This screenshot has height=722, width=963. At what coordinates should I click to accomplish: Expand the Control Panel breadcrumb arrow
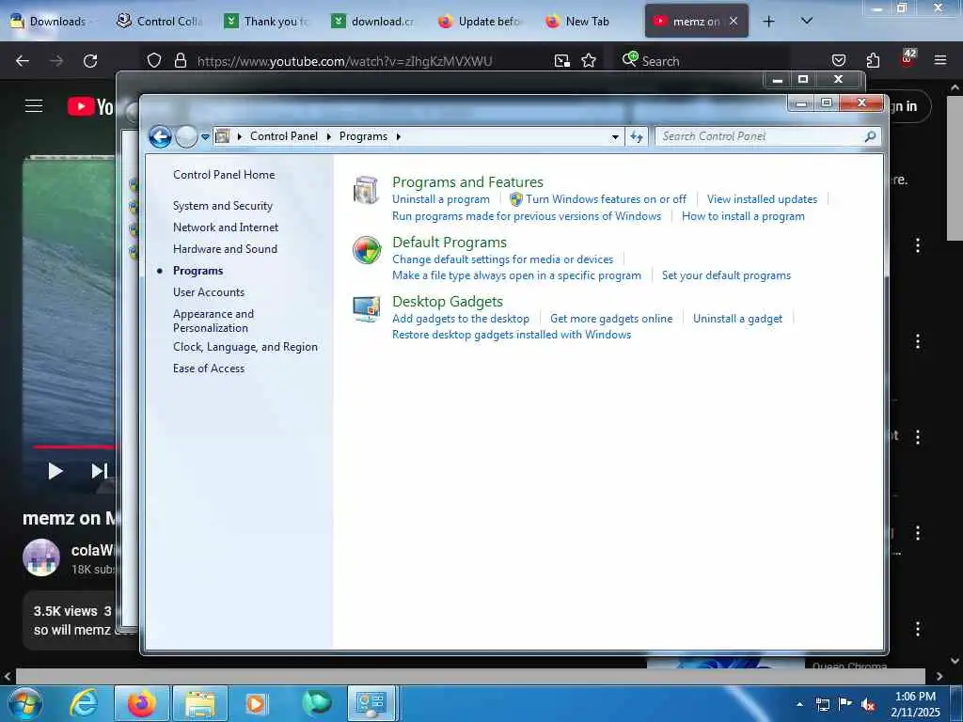click(328, 137)
